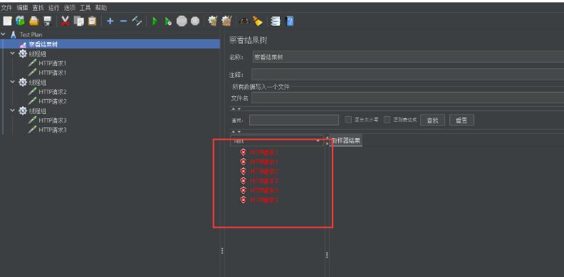This screenshot has width=564, height=277.
Task: Collapse the Test Plan tree node
Action: (4, 34)
